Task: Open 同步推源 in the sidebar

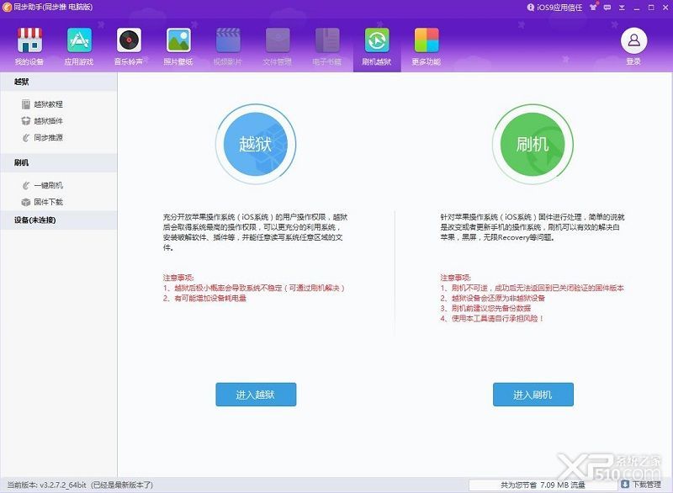Action: pyautogui.click(x=43, y=138)
